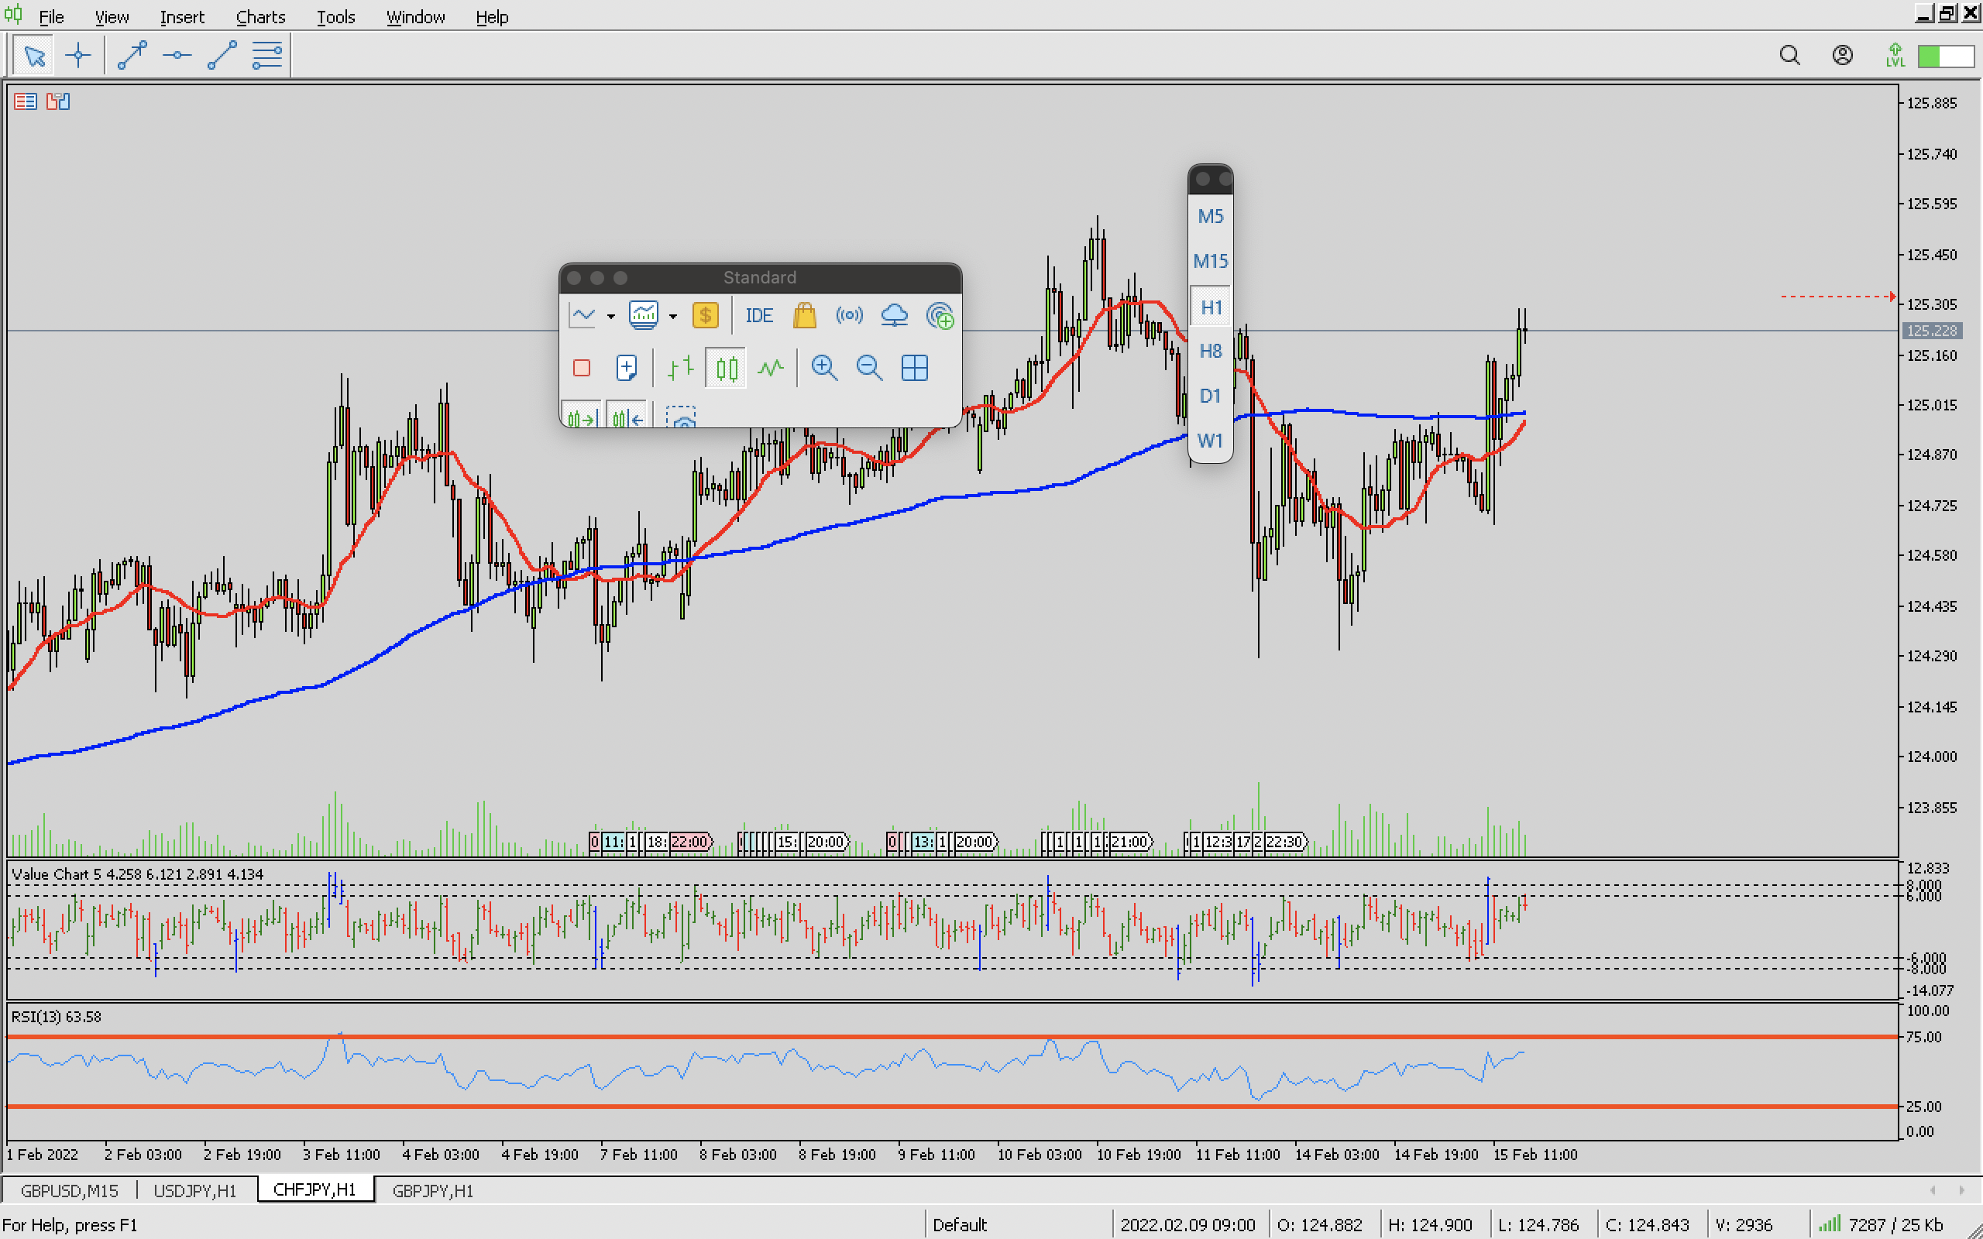This screenshot has height=1239, width=1983.
Task: Click the red square stop icon
Action: (582, 368)
